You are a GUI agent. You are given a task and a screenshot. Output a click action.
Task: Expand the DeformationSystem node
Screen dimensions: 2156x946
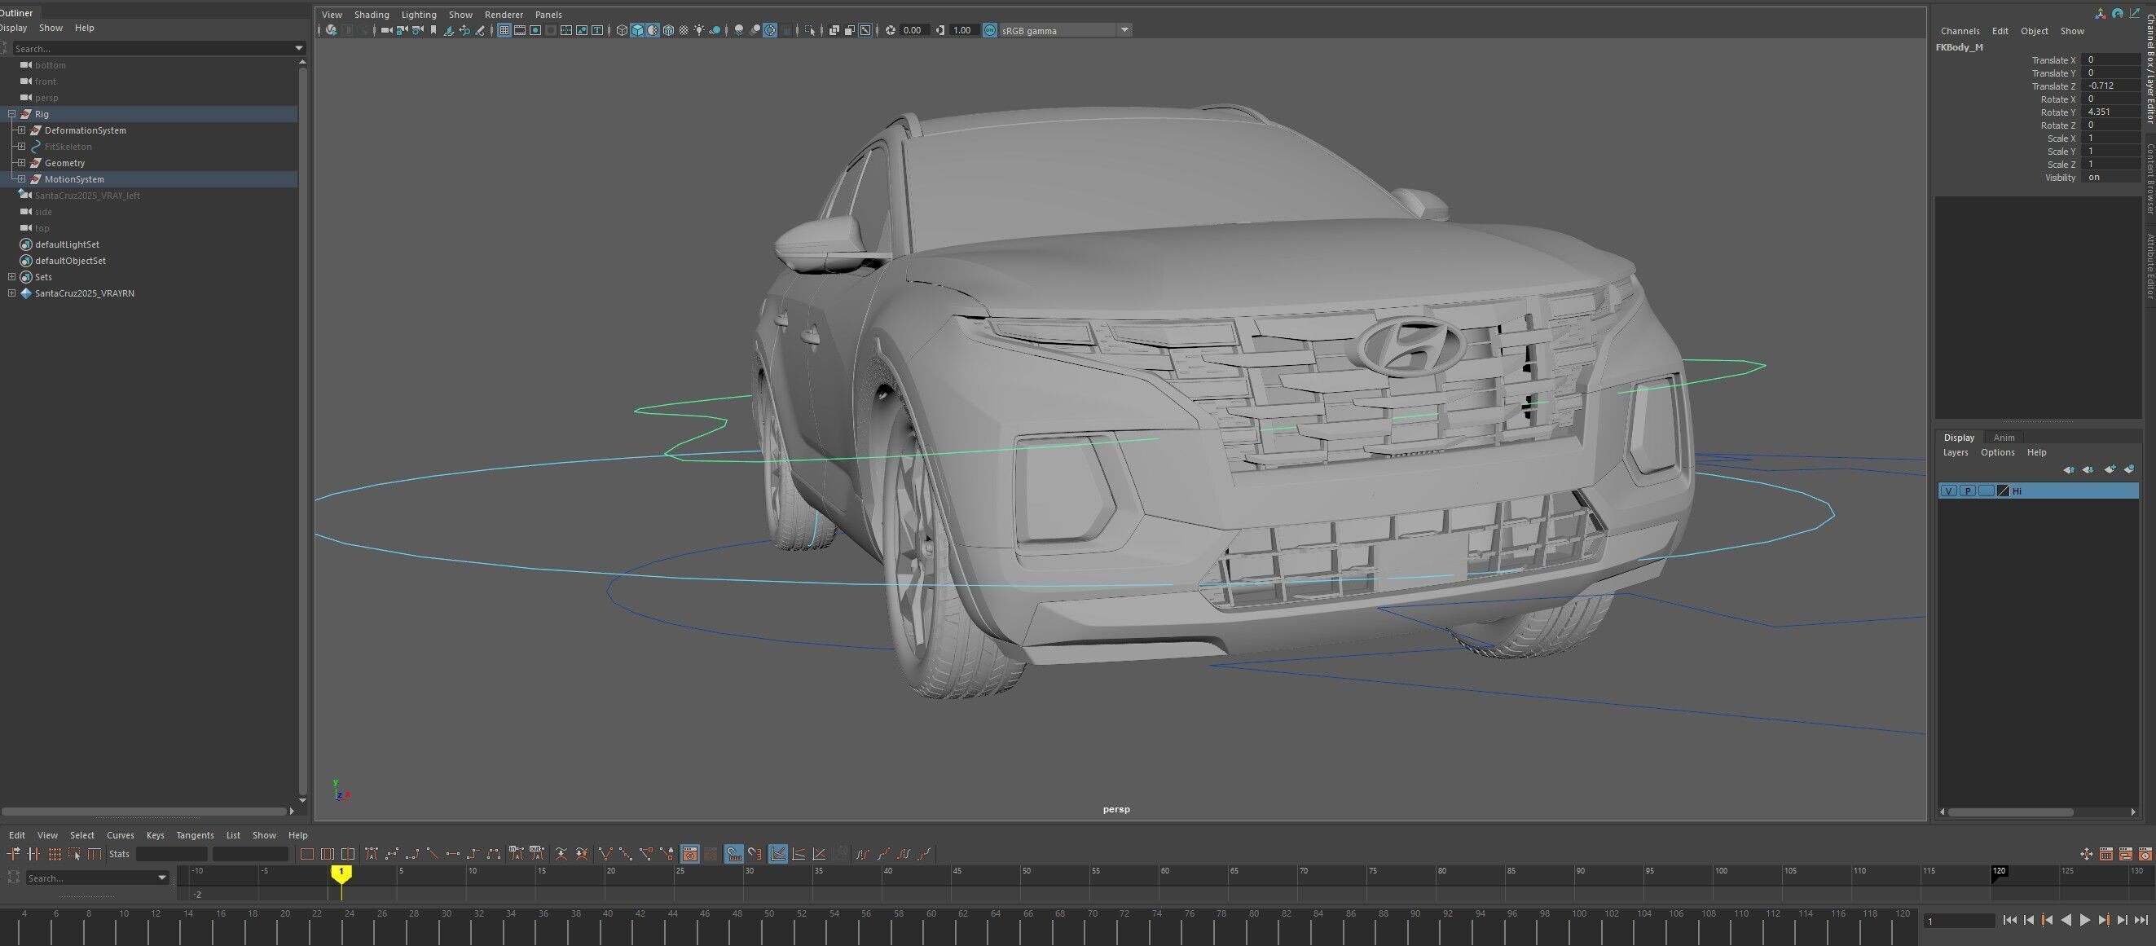pos(22,130)
